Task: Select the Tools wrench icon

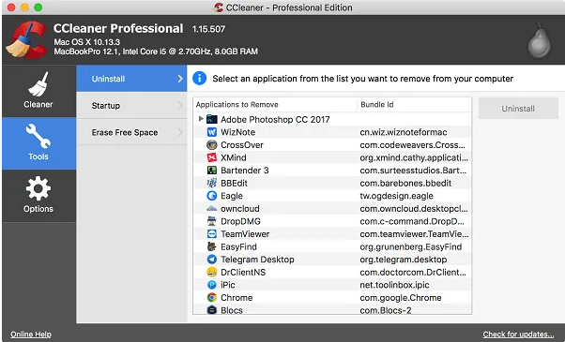Action: (38, 136)
